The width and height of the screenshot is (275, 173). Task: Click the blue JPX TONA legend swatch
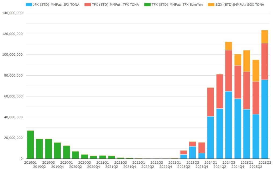29,5
